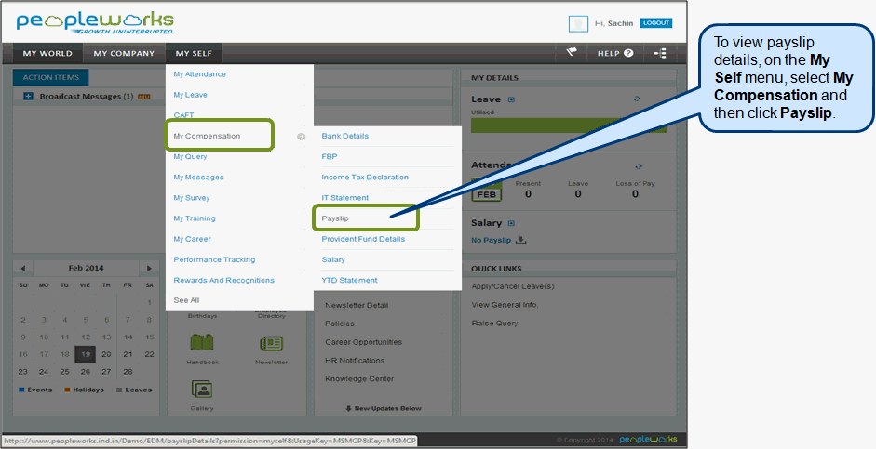Open HR Notifications link

(355, 361)
